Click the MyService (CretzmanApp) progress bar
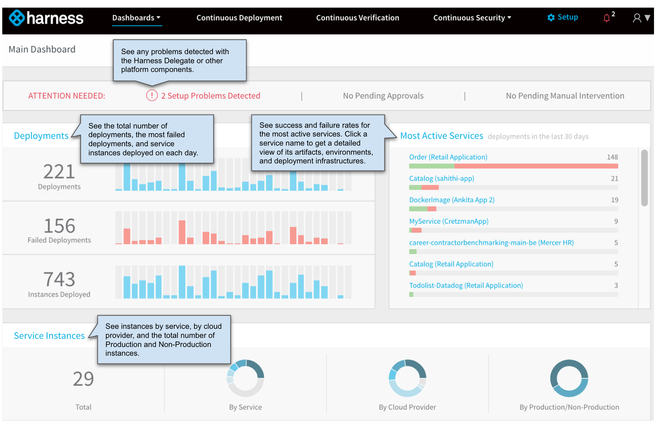Image resolution: width=657 pixels, height=427 pixels. click(513, 230)
